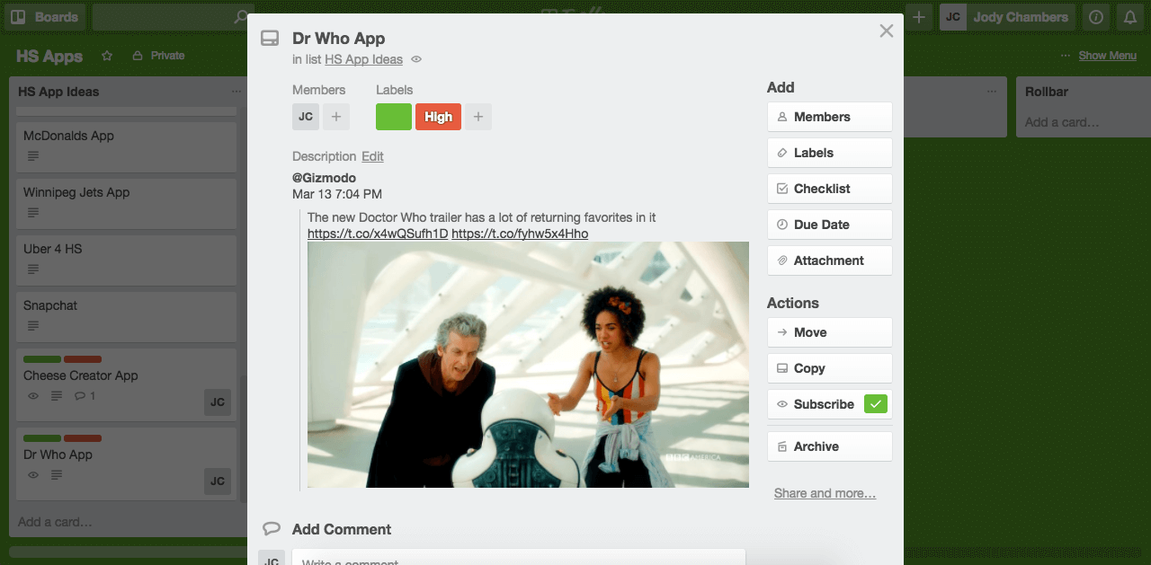This screenshot has height=565, width=1151.
Task: Open the Snapchat card
Action: pos(127,317)
